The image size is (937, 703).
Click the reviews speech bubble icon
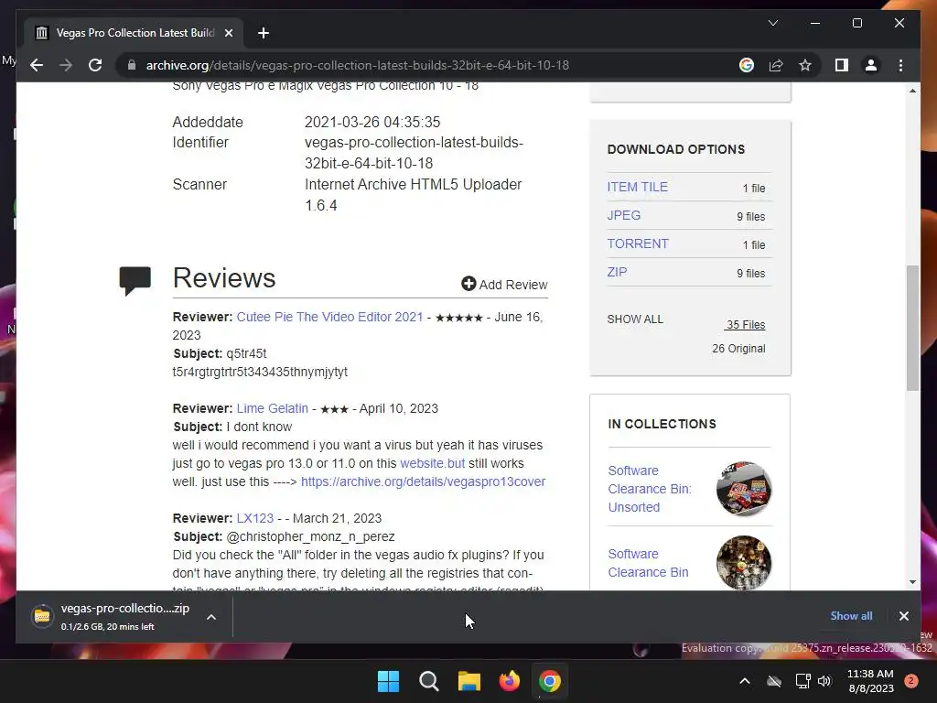135,280
